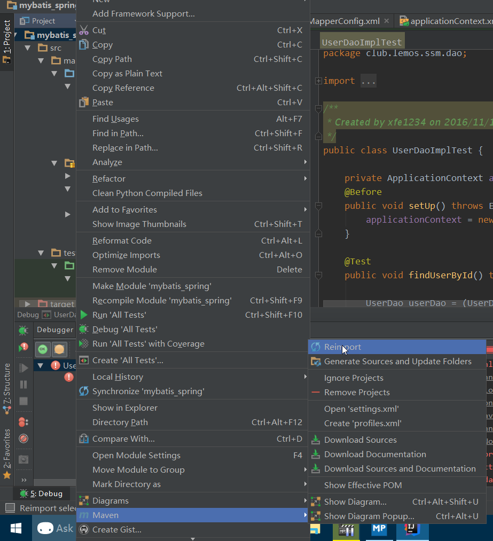Click the Rerun debug bug icon

[x=23, y=331]
